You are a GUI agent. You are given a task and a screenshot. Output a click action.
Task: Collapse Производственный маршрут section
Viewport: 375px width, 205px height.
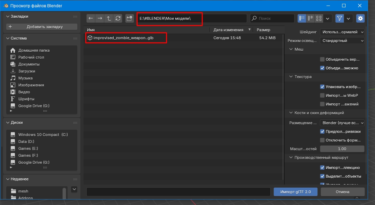click(291, 157)
